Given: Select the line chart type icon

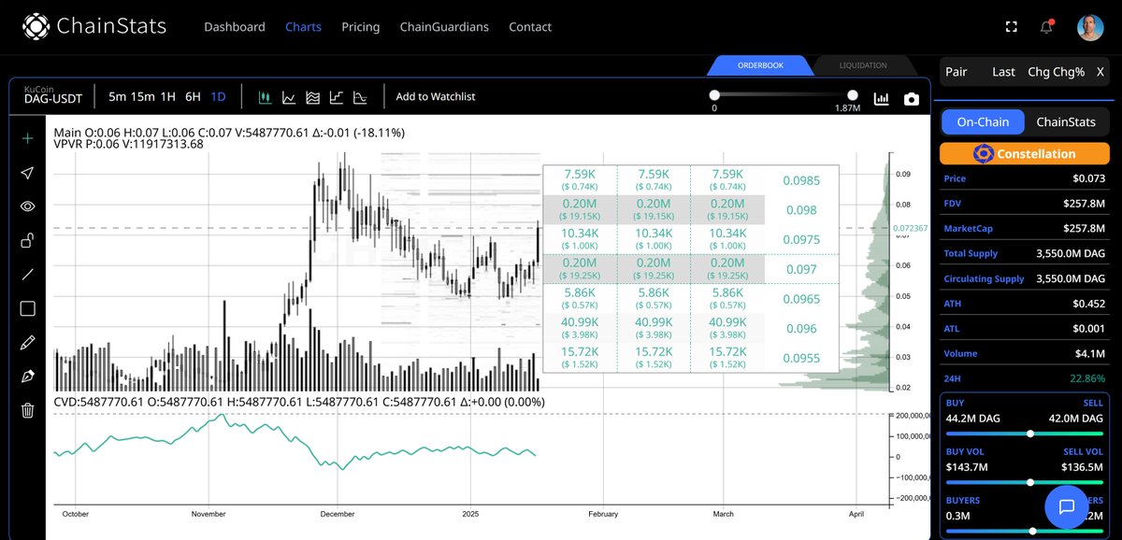Looking at the screenshot, I should (289, 97).
